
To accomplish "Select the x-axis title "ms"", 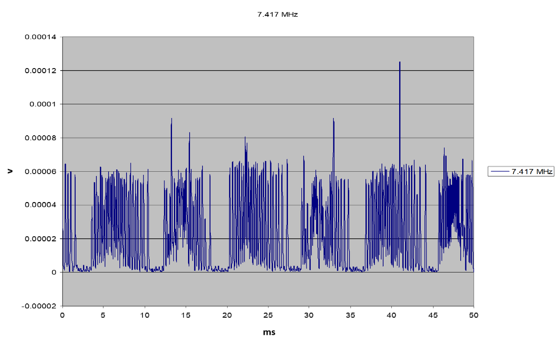I will [x=269, y=332].
